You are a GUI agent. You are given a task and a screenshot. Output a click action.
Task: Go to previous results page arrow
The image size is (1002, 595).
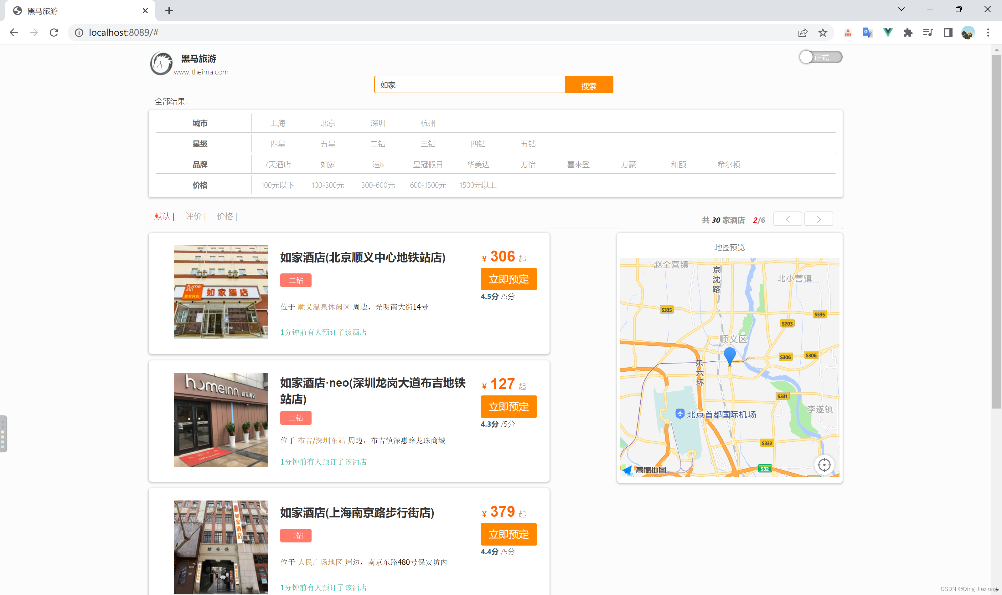pos(788,219)
